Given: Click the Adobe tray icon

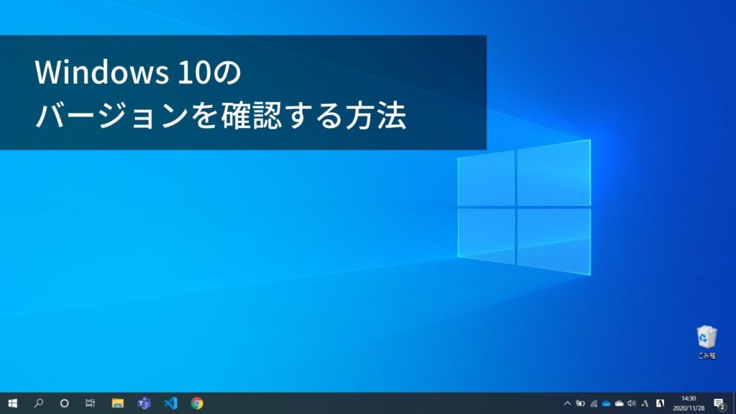Looking at the screenshot, I should click(660, 403).
